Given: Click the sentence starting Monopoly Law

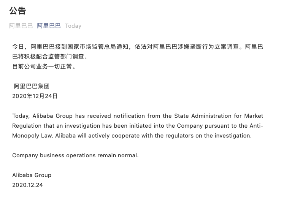Looking at the screenshot, I should click(x=132, y=136).
